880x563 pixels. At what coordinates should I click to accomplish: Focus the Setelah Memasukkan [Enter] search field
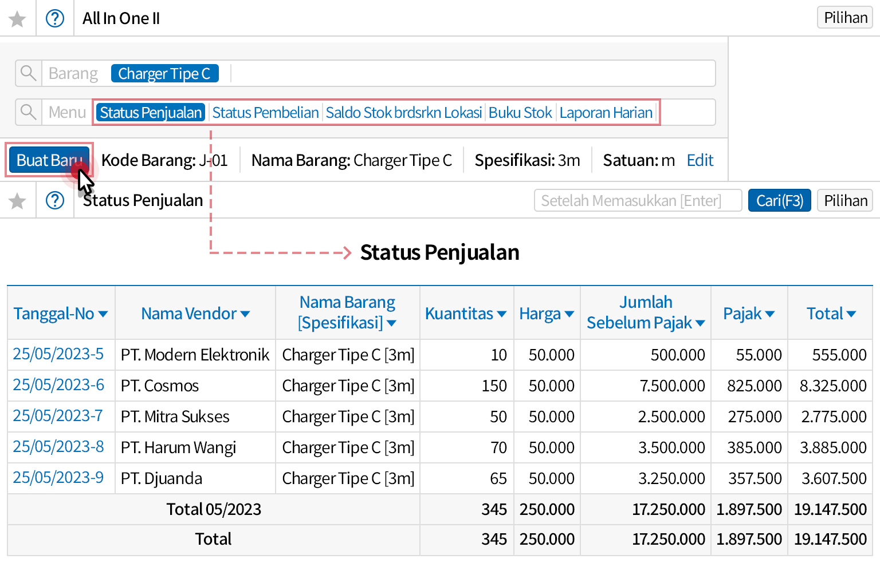tap(638, 201)
